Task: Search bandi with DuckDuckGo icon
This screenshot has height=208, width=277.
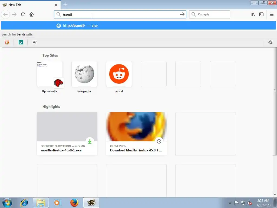Action: pyautogui.click(x=7, y=42)
